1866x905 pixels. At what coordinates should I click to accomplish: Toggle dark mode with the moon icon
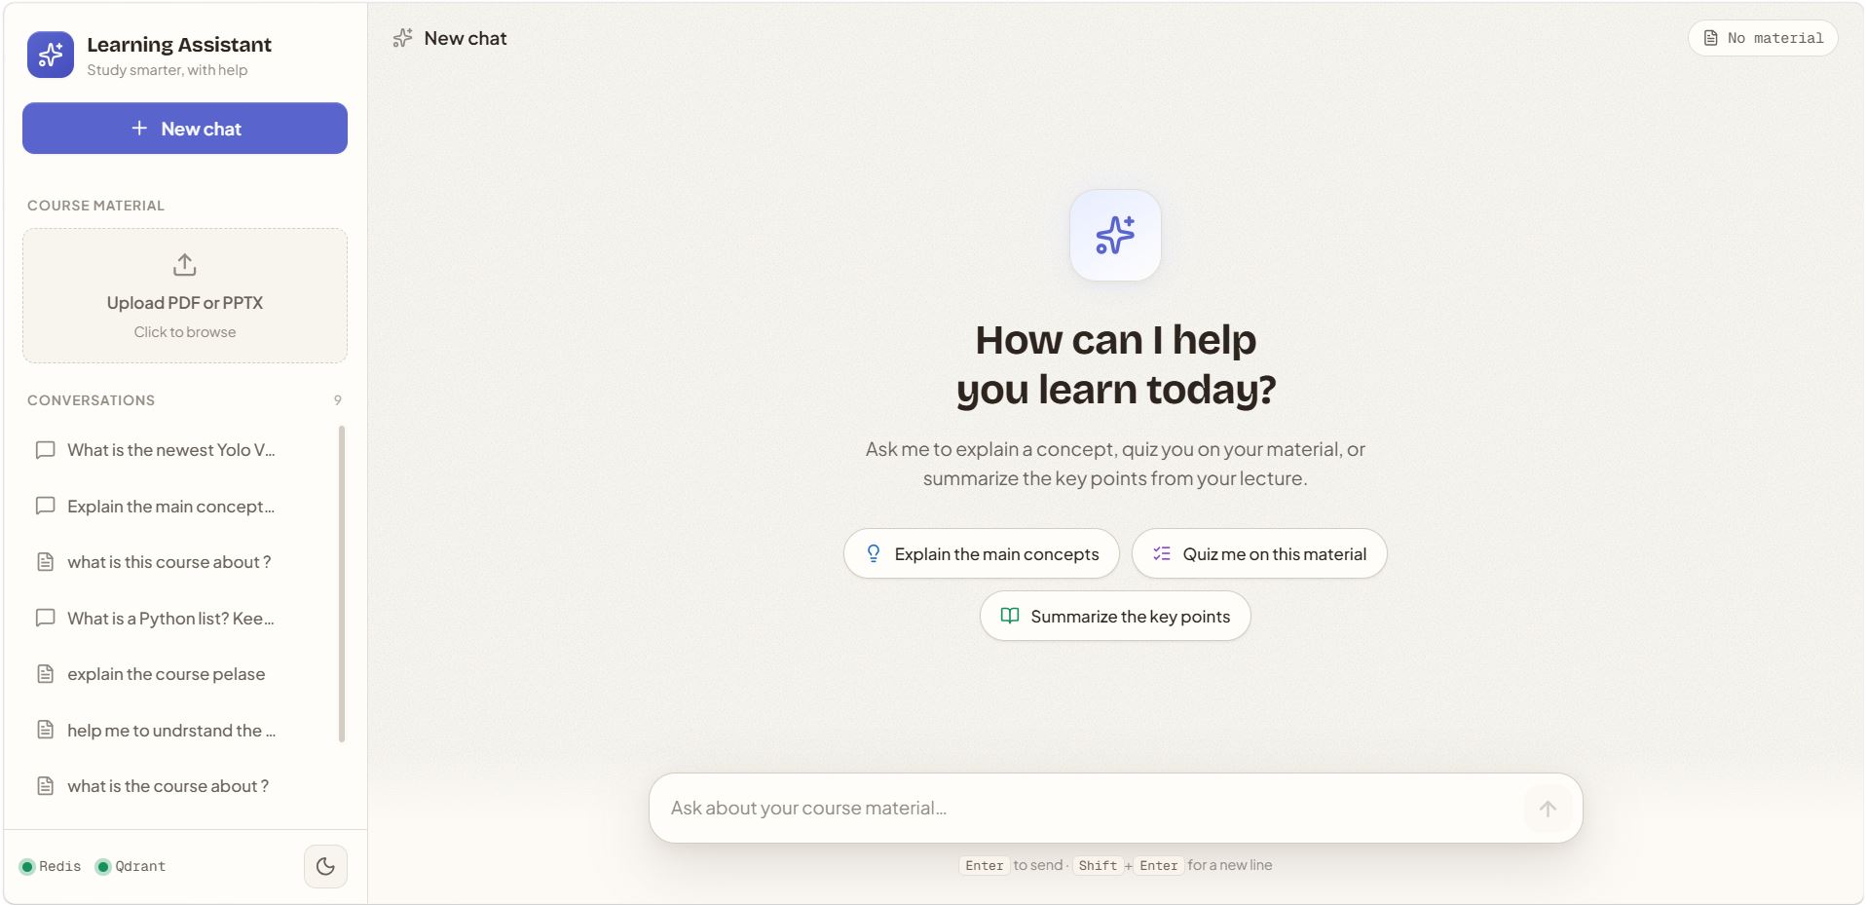tap(325, 866)
